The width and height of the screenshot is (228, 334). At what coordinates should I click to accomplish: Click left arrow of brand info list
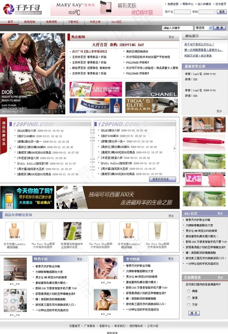[x=10, y=148]
